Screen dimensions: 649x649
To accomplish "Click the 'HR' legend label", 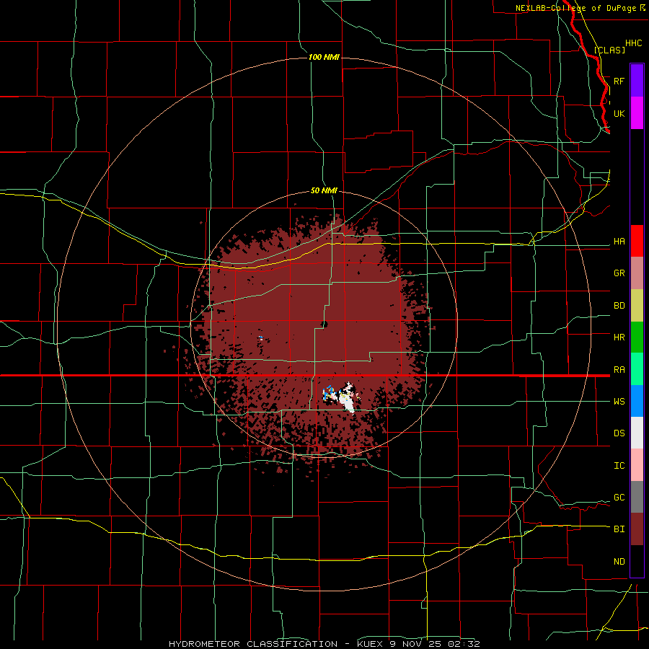I will tap(619, 337).
